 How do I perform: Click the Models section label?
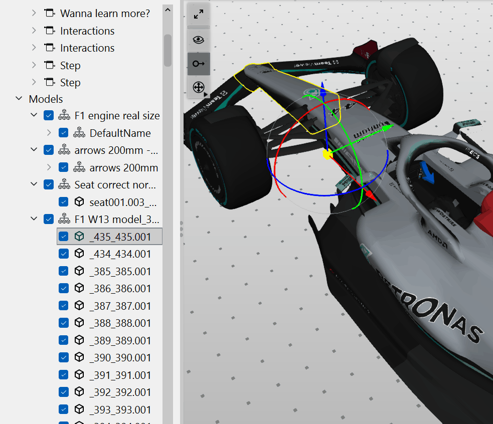tap(46, 99)
